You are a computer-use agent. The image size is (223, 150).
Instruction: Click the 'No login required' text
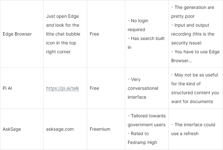pyautogui.click(x=138, y=25)
